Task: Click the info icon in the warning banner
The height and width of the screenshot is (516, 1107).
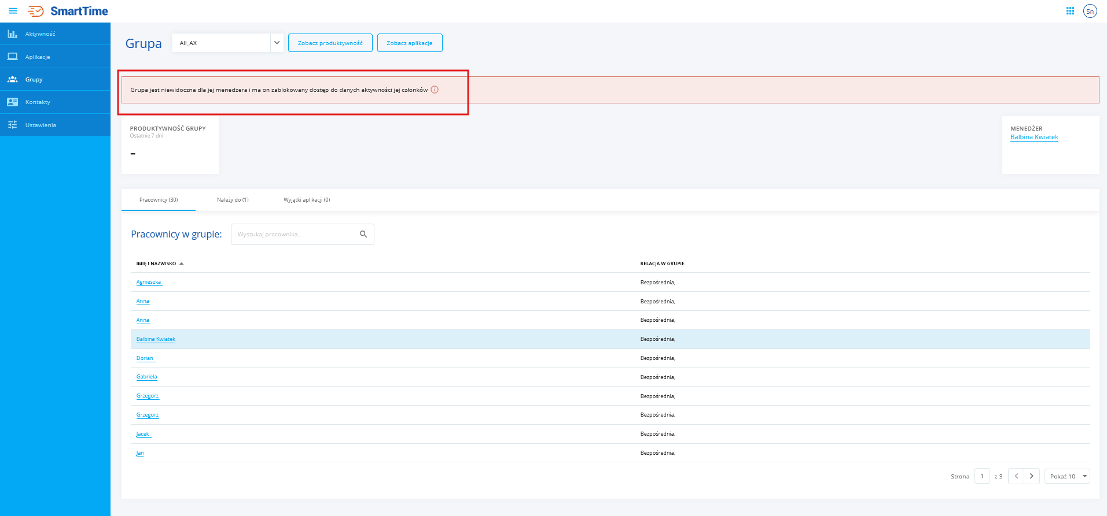Action: 435,90
